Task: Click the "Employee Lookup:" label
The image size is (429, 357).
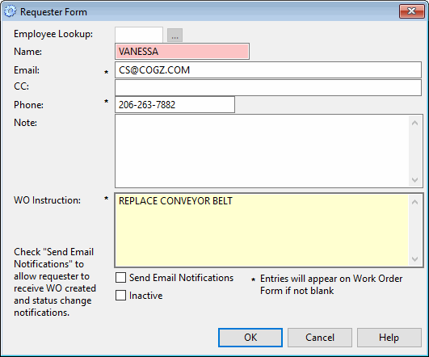Action: 53,34
